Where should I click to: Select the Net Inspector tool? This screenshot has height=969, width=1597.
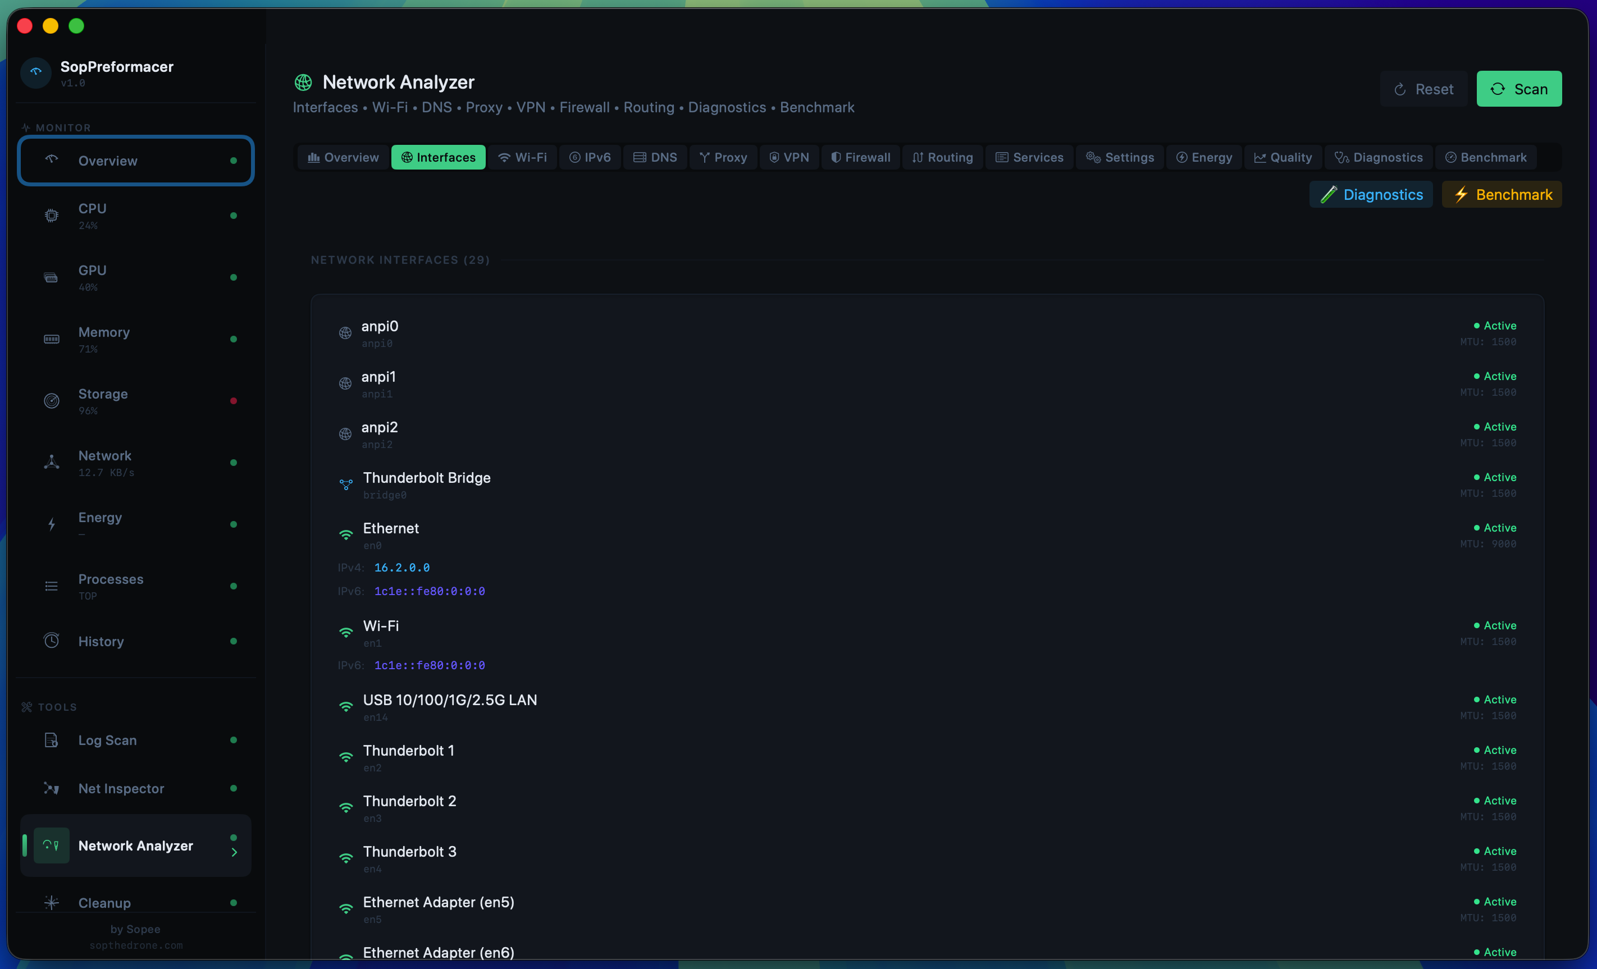[x=135, y=788]
